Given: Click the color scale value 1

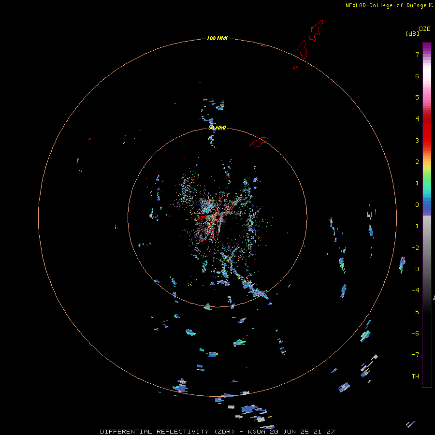Looking at the screenshot, I should (417, 183).
